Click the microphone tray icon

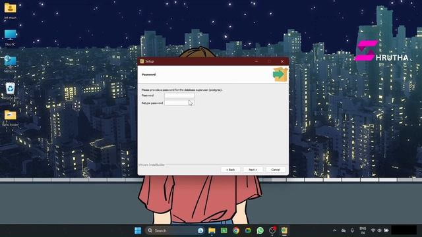[352, 230]
